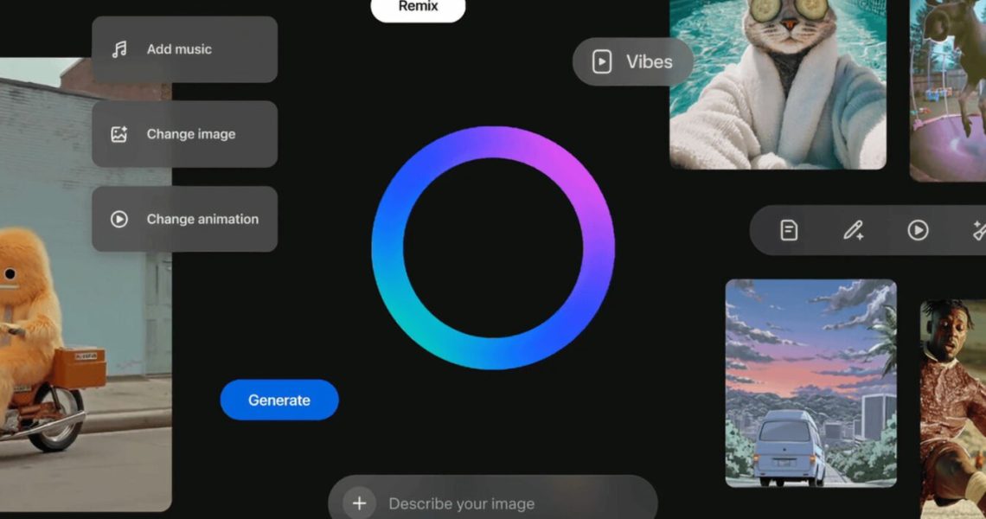This screenshot has height=519, width=986.
Task: Open the anime van on road thumbnail
Action: point(810,382)
